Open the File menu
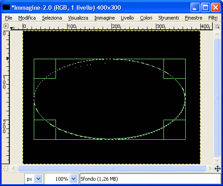 [8, 18]
